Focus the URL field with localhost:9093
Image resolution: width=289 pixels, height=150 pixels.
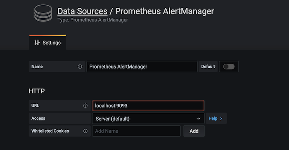click(x=148, y=105)
